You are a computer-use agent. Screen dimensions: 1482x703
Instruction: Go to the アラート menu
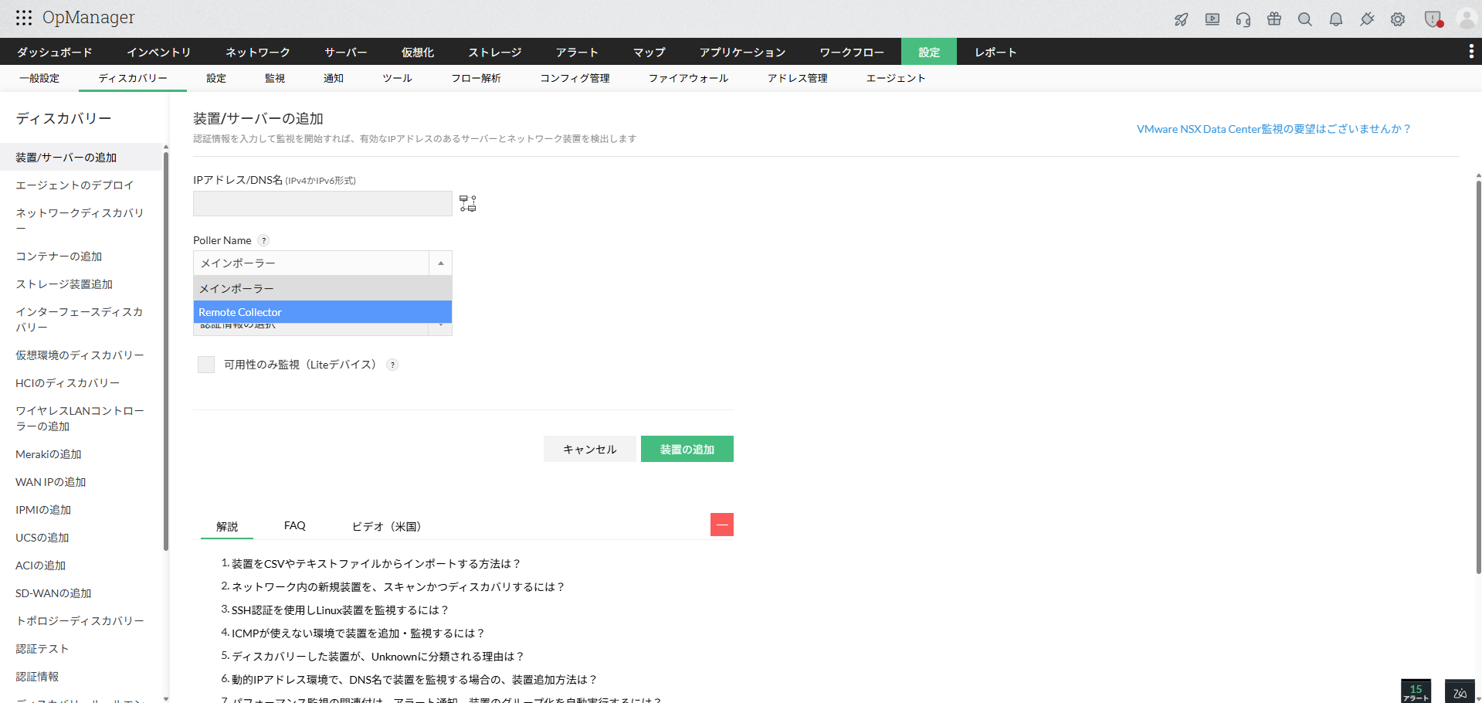click(578, 52)
